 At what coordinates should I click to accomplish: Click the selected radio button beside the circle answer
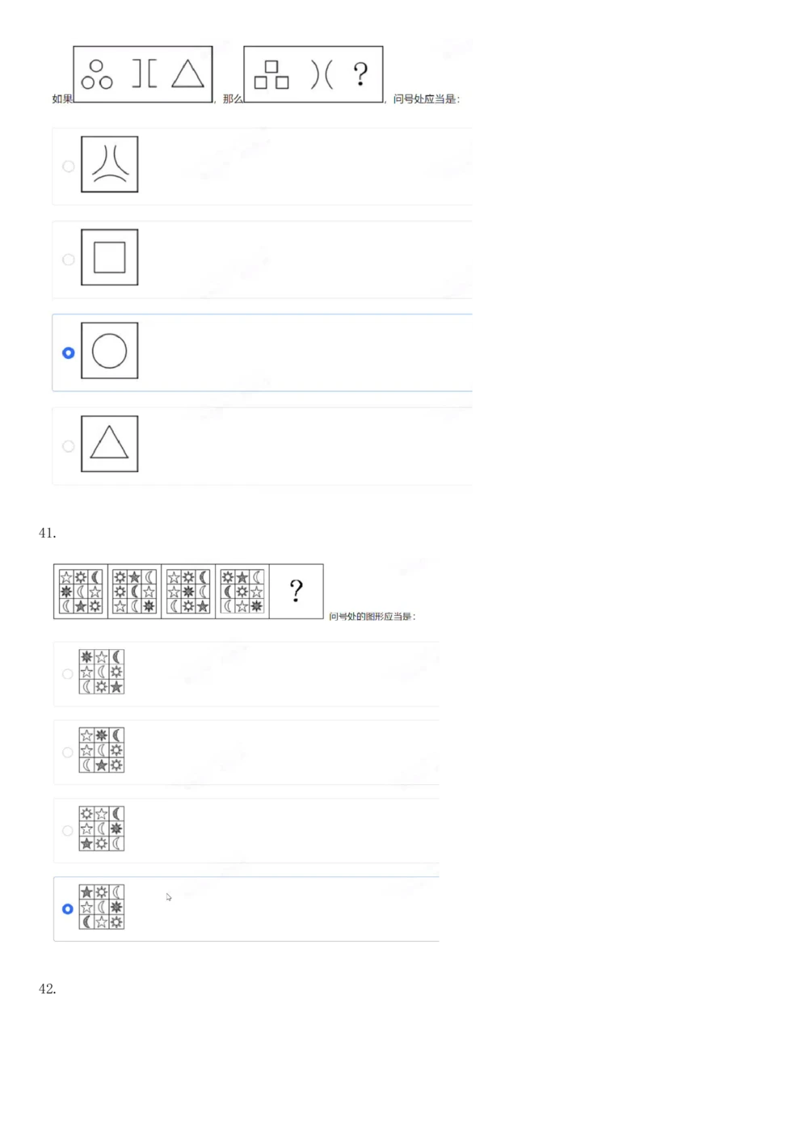coord(69,352)
